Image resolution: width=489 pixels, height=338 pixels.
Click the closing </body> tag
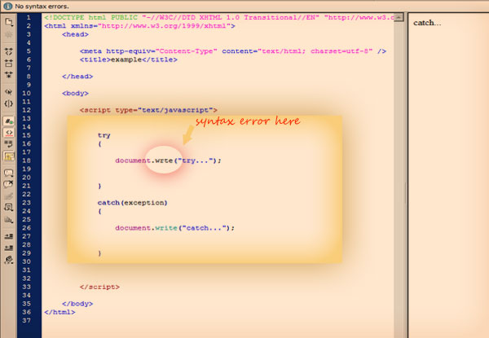coord(77,304)
